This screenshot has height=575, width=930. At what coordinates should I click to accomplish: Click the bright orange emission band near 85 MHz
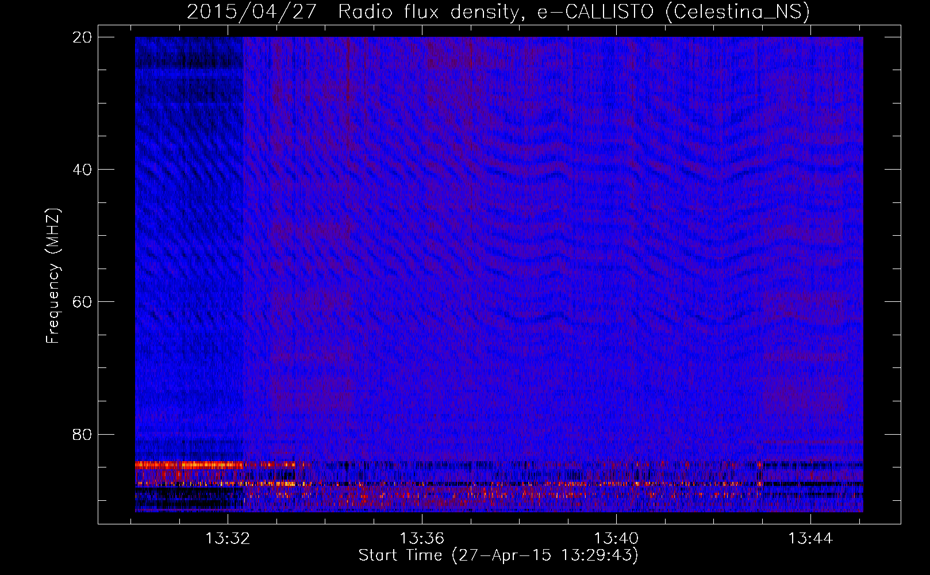(190, 465)
